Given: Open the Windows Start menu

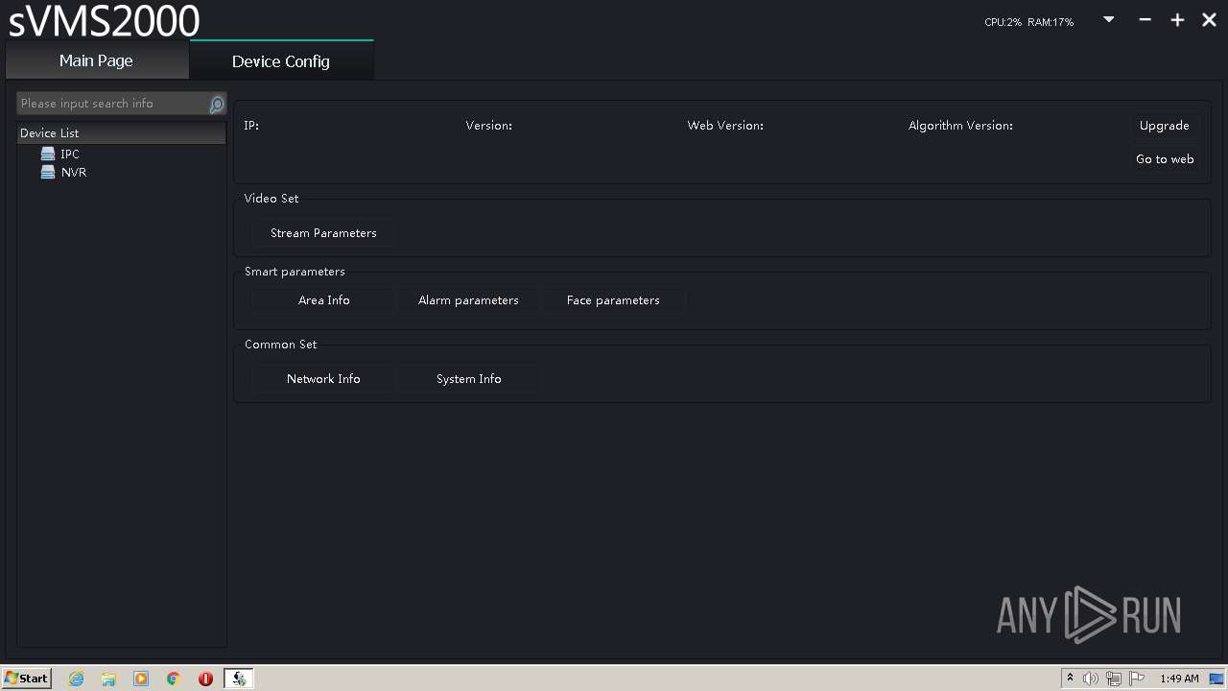Looking at the screenshot, I should tap(26, 678).
